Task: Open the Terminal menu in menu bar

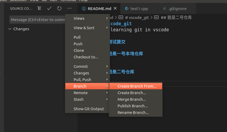Action: (68, 1)
